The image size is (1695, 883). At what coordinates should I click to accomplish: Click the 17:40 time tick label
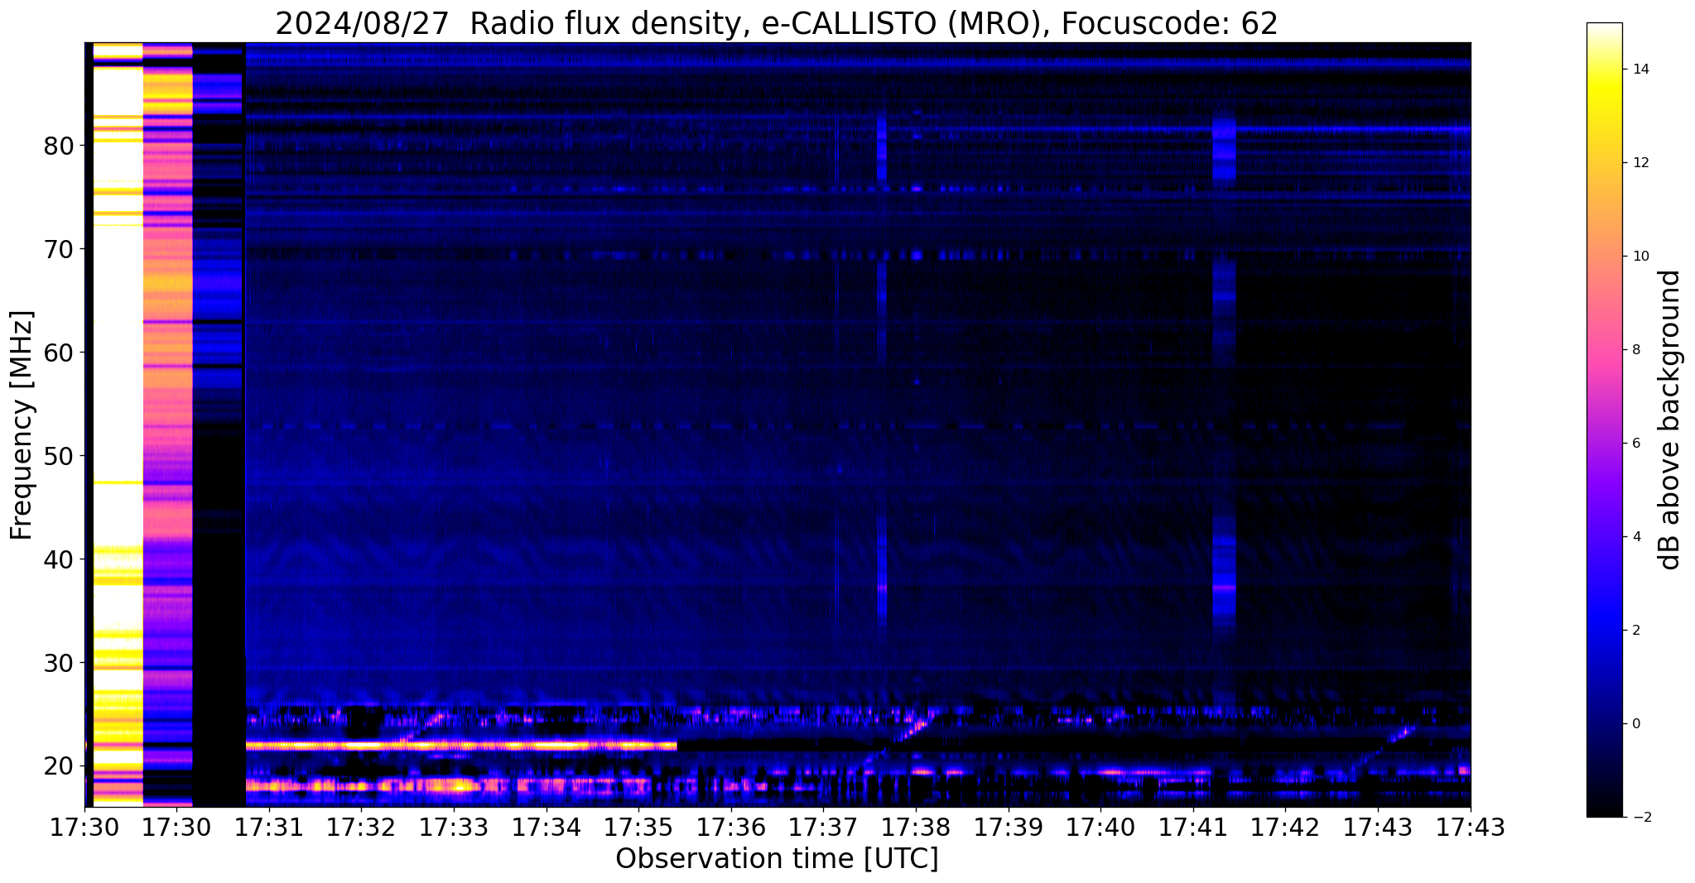tap(1100, 827)
